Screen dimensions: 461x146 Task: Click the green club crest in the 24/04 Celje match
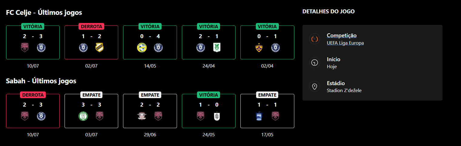pos(216,48)
